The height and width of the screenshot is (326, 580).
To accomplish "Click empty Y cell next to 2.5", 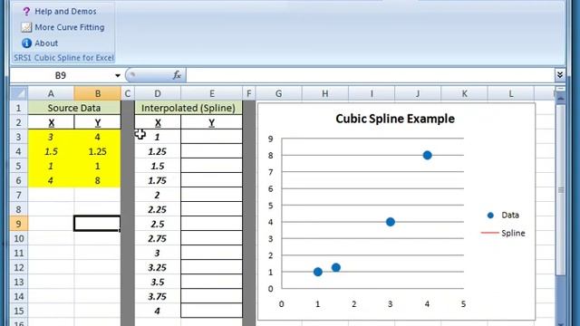I will (211, 224).
